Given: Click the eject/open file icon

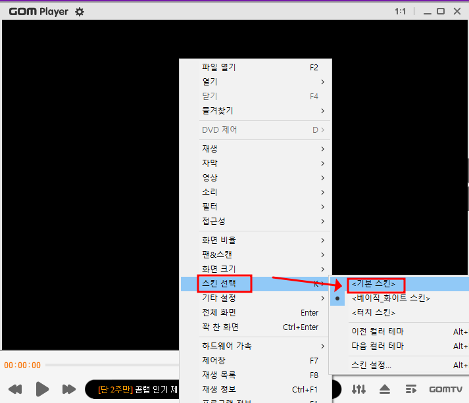Looking at the screenshot, I should pyautogui.click(x=385, y=389).
